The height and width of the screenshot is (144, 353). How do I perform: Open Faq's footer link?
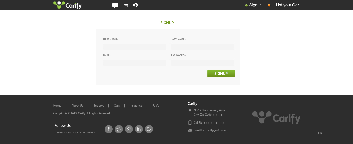tap(156, 106)
